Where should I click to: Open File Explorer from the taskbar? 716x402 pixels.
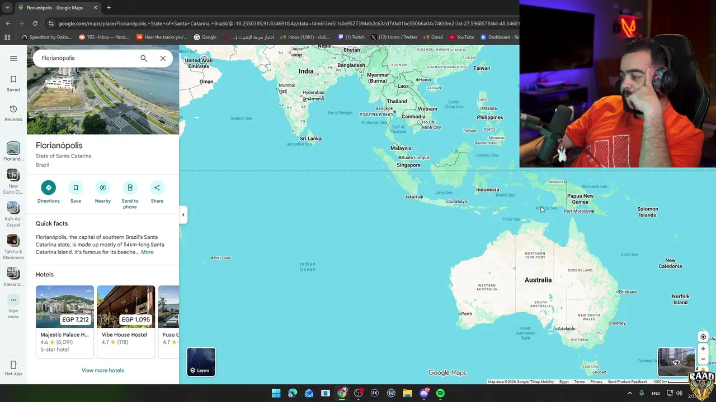pyautogui.click(x=407, y=393)
